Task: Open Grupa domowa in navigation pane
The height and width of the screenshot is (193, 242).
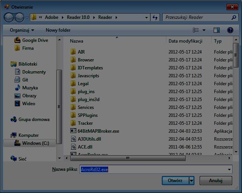Action: [30, 119]
